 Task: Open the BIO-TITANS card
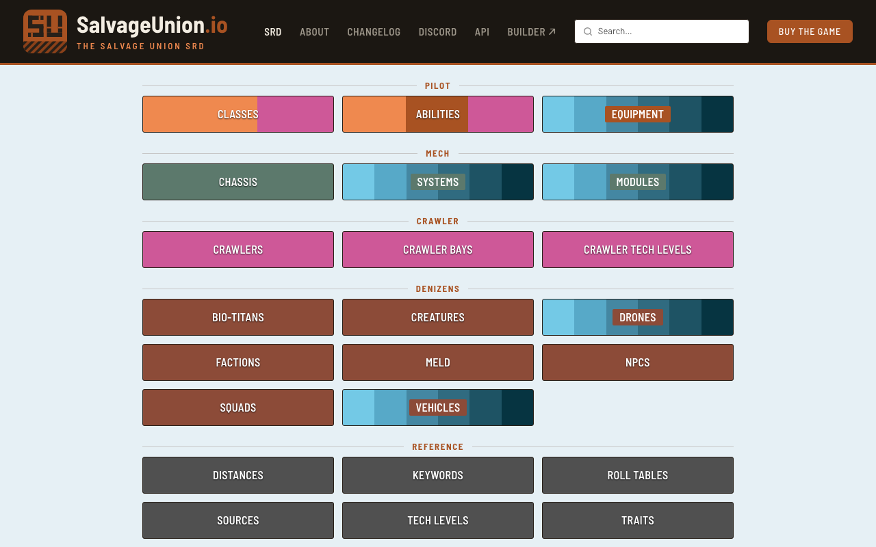point(238,317)
